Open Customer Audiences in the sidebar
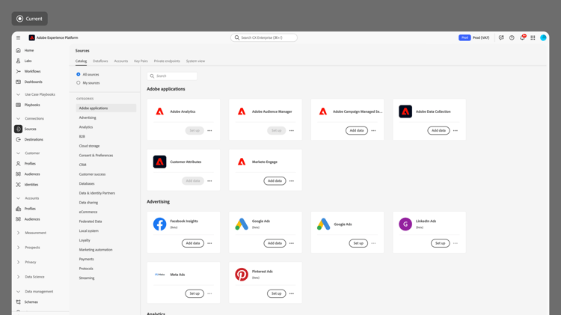 coord(32,174)
